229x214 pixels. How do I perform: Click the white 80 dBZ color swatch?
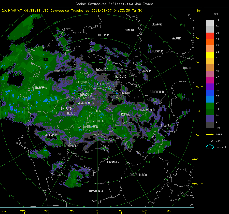click(210, 23)
